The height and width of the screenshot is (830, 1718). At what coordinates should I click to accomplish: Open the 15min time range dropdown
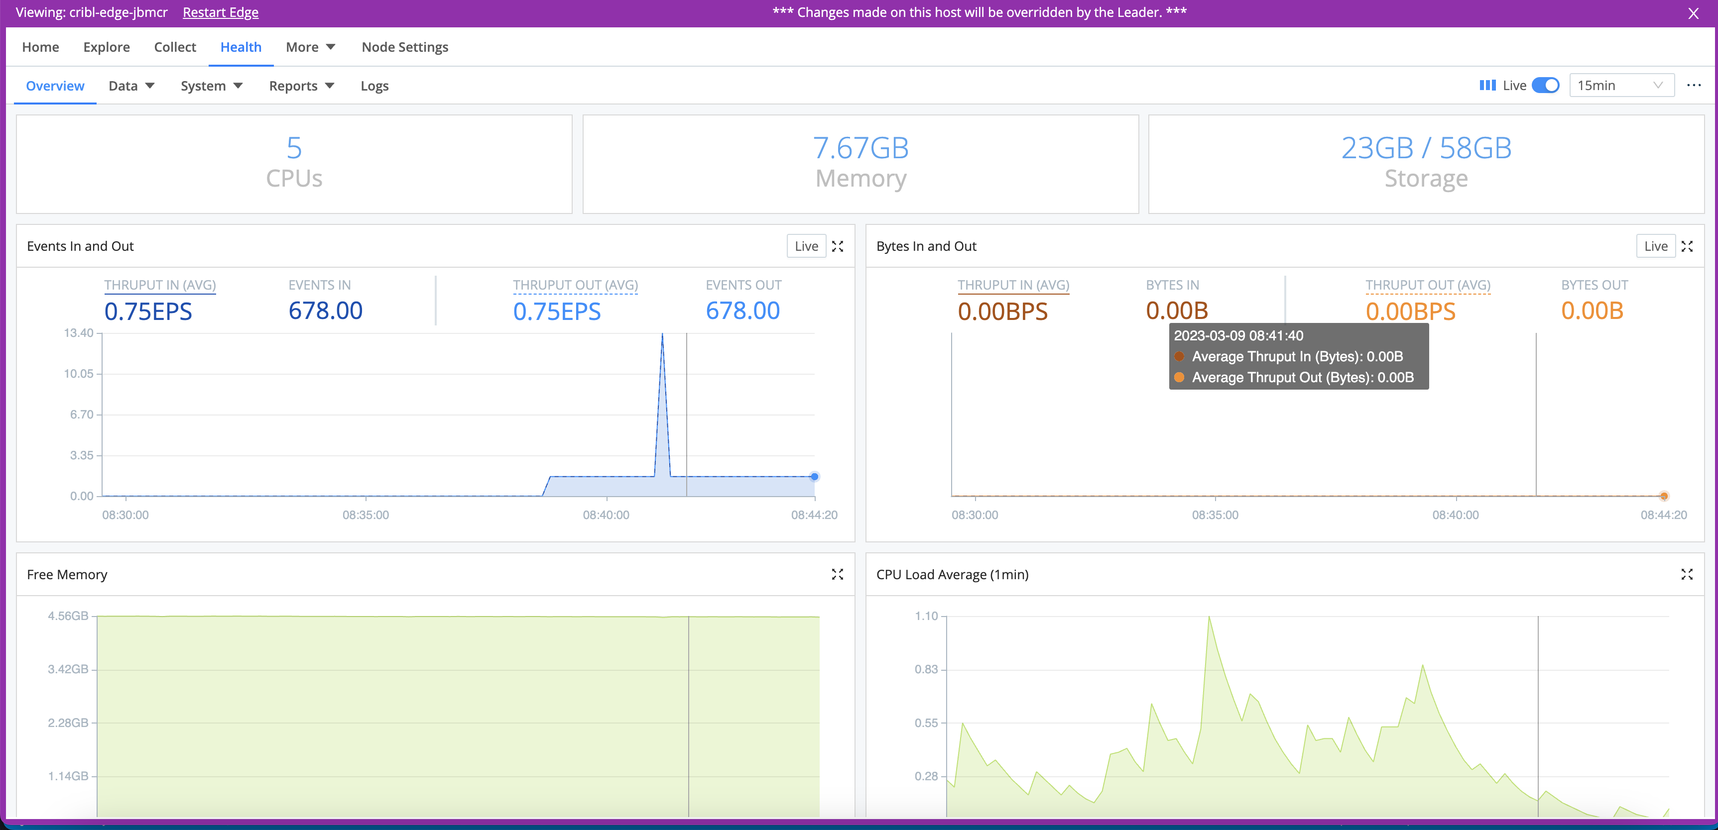[1620, 85]
